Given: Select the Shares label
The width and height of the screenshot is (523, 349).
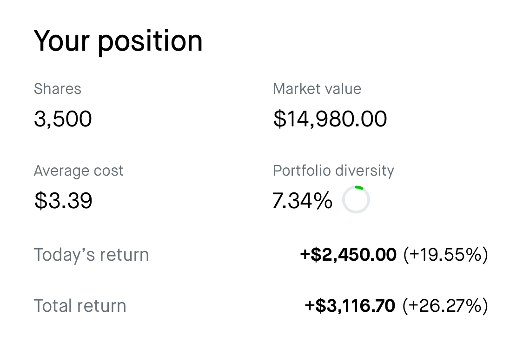Looking at the screenshot, I should coord(58,89).
